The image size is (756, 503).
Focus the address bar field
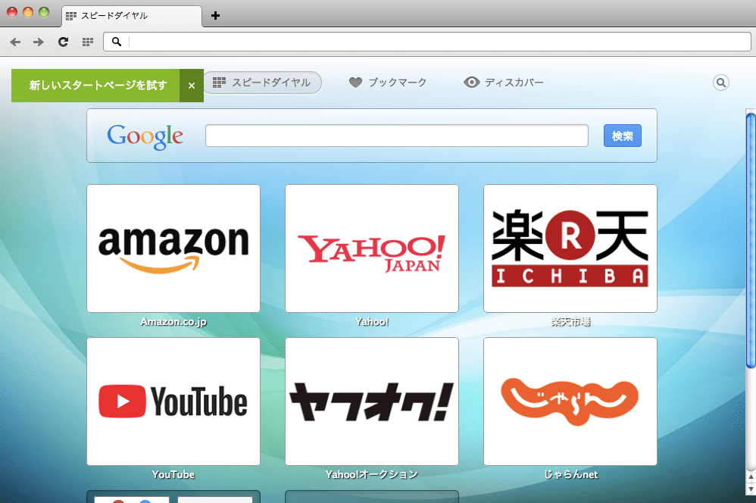(x=427, y=42)
